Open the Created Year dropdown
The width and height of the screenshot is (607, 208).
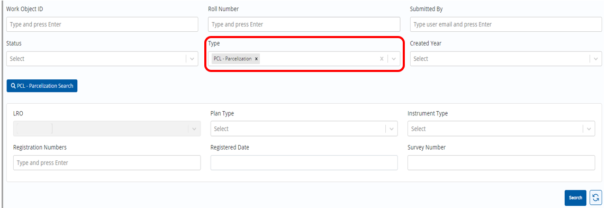[x=506, y=59]
